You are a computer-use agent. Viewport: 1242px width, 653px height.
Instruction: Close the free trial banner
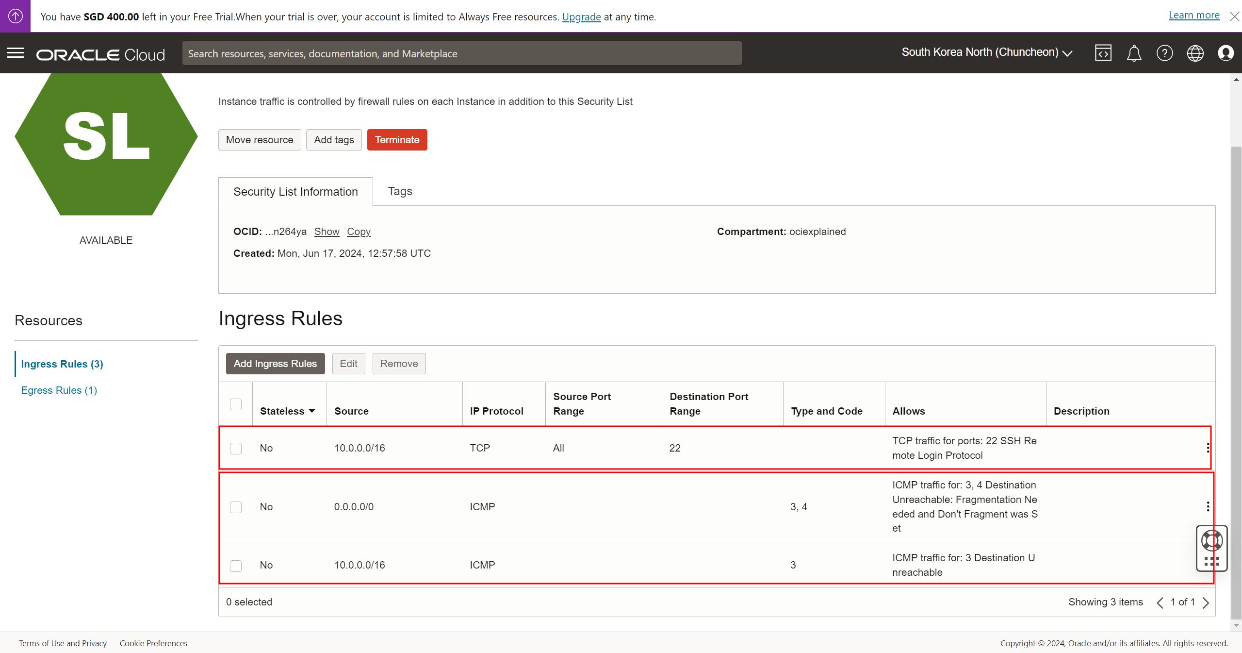1234,17
